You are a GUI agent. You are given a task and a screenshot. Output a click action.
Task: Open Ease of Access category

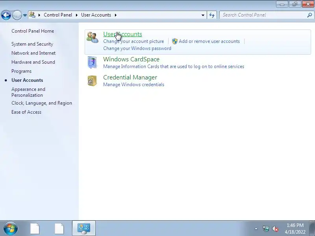(26, 112)
